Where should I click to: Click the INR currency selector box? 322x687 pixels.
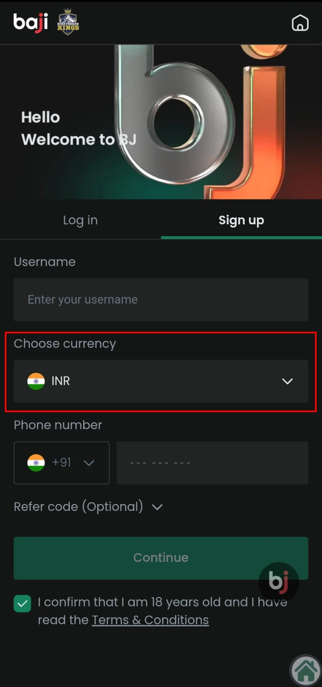pyautogui.click(x=161, y=381)
